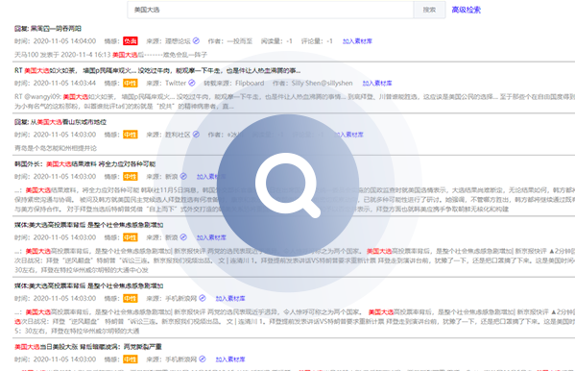This screenshot has width=575, height=371.
Task: Click the verified icon next to 理想论坛 source
Action: 196,40
